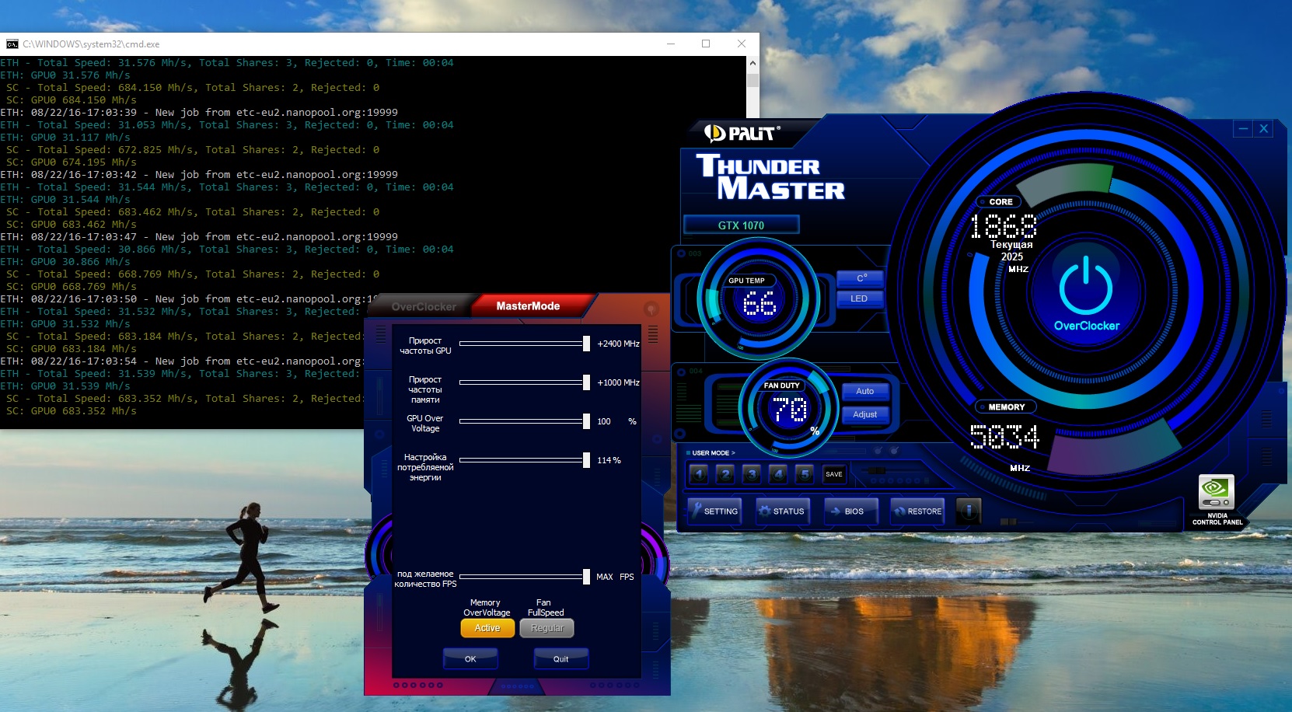Open the STATUS panel in ThunderMaster

[x=783, y=511]
